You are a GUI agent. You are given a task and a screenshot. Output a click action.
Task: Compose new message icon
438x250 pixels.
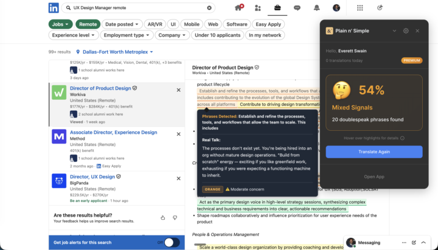pos(414,243)
